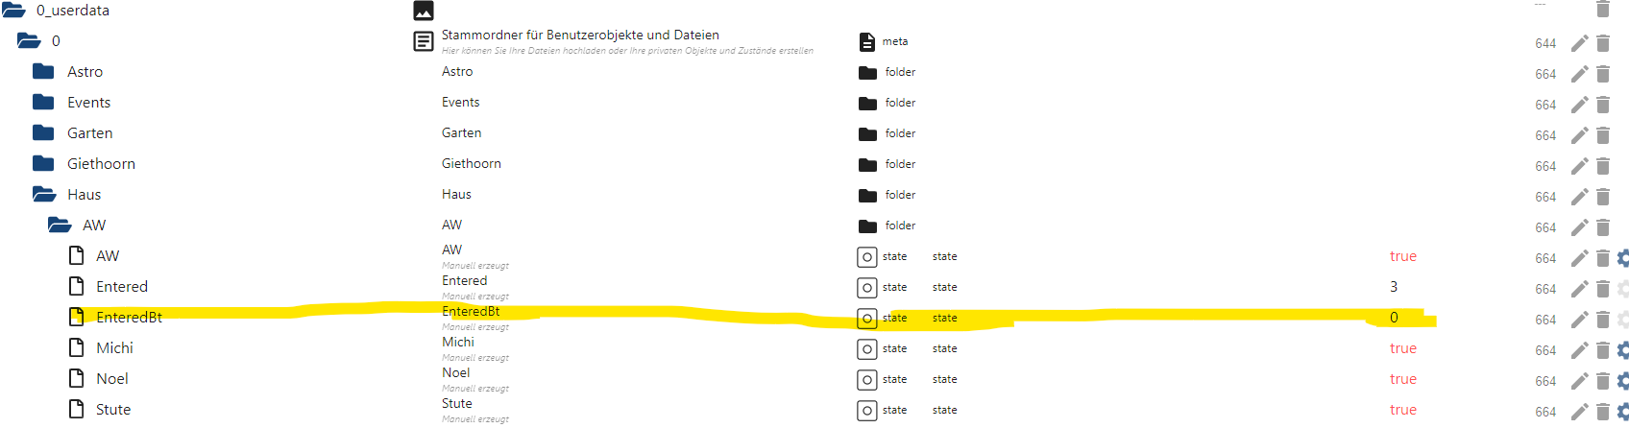The width and height of the screenshot is (1629, 428).
Task: Open the gear settings for the Noel state
Action: (1622, 381)
